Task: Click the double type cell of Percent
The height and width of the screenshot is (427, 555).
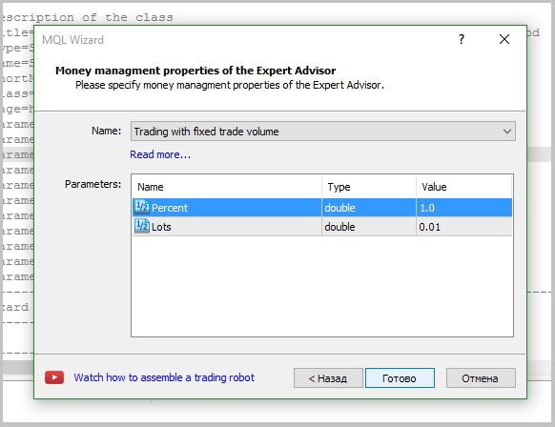Action: [x=369, y=208]
